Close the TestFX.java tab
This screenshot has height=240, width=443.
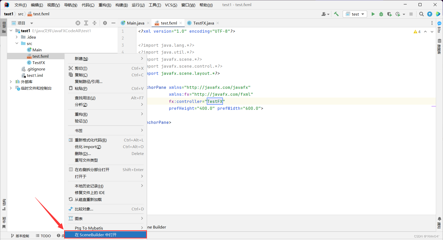coord(218,23)
